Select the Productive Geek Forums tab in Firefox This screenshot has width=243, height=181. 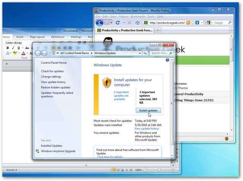click(x=125, y=30)
